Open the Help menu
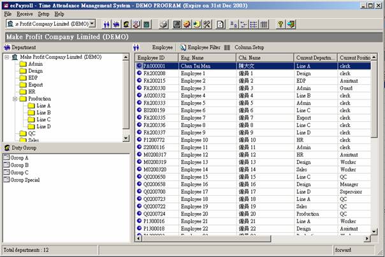 coord(59,14)
